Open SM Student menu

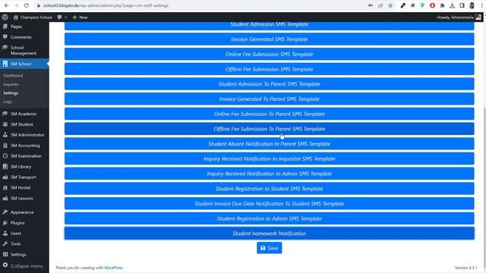(x=24, y=124)
